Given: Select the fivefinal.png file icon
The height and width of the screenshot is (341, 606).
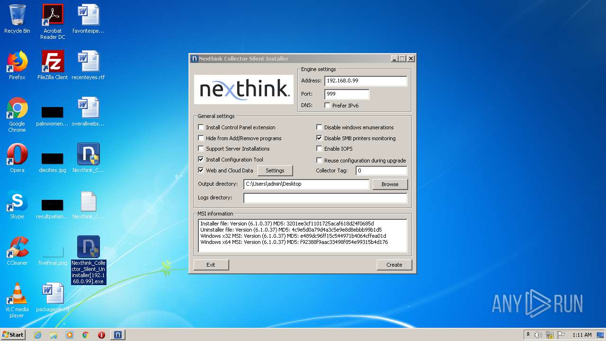Looking at the screenshot, I should click(53, 254).
